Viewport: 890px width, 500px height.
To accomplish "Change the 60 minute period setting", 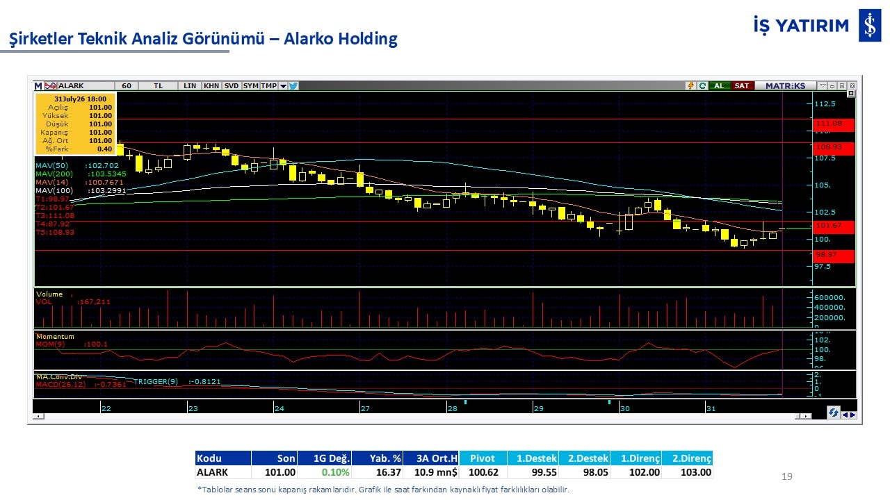I will 126,86.
